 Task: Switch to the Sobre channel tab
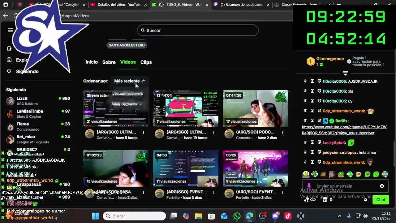(109, 62)
